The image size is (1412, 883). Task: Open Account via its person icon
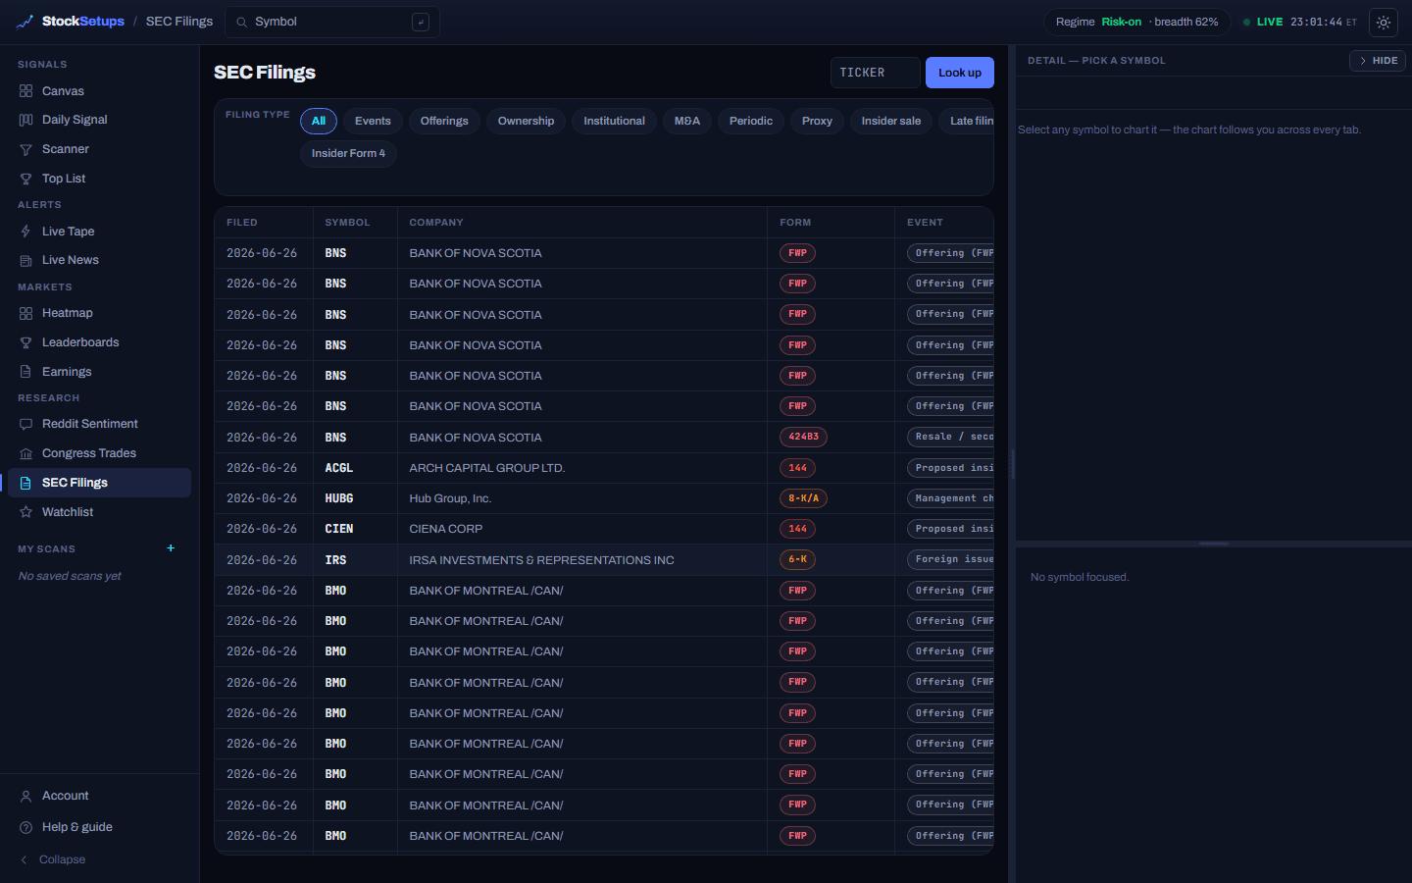pyautogui.click(x=25, y=796)
